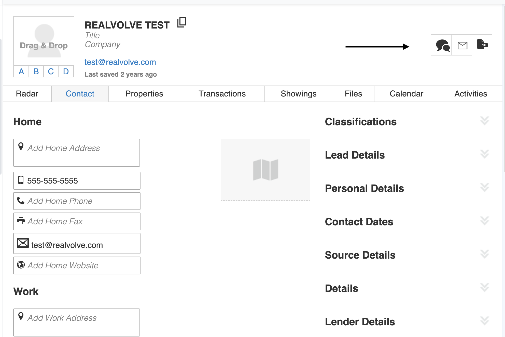Select rating letter B
The width and height of the screenshot is (505, 337).
(36, 72)
